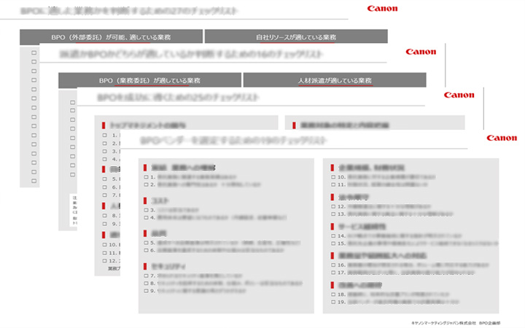The image size is (525, 328).
Task: Open the BPO（業務委託）が適している業務 header
Action: coord(148,80)
